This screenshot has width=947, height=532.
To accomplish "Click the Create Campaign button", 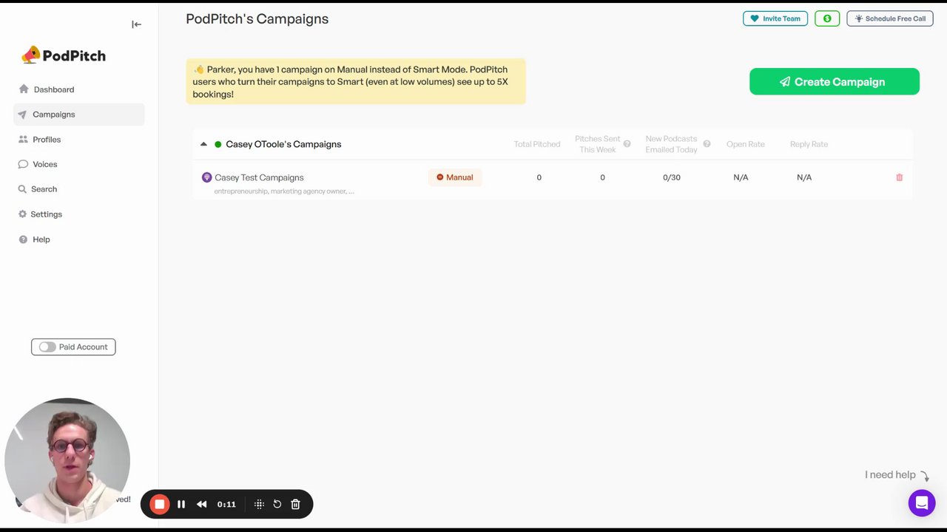I will [x=834, y=81].
